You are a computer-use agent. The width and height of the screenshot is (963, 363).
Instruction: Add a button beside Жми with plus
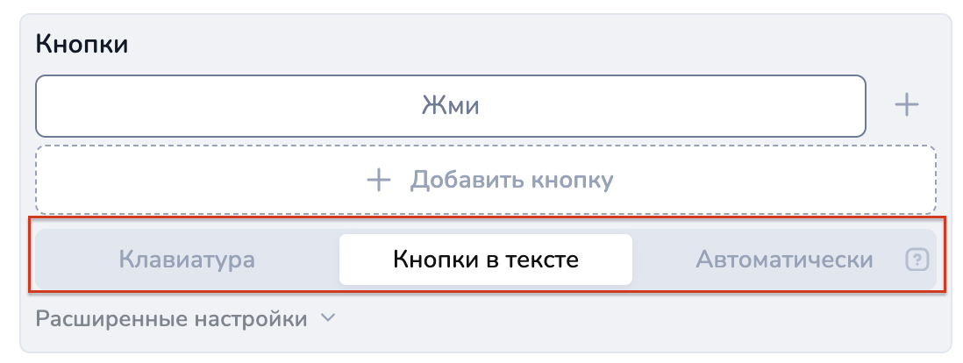coord(906,105)
